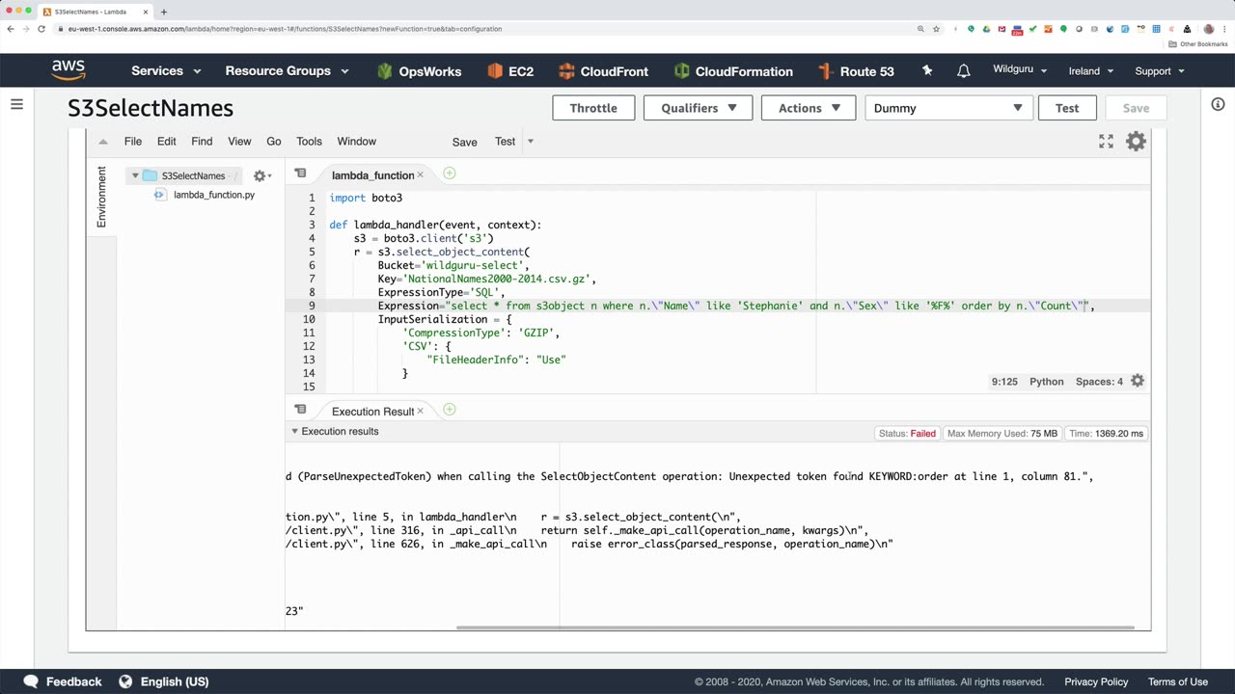Add new editor tab with plus icon
Image resolution: width=1235 pixels, height=694 pixels.
(x=449, y=173)
